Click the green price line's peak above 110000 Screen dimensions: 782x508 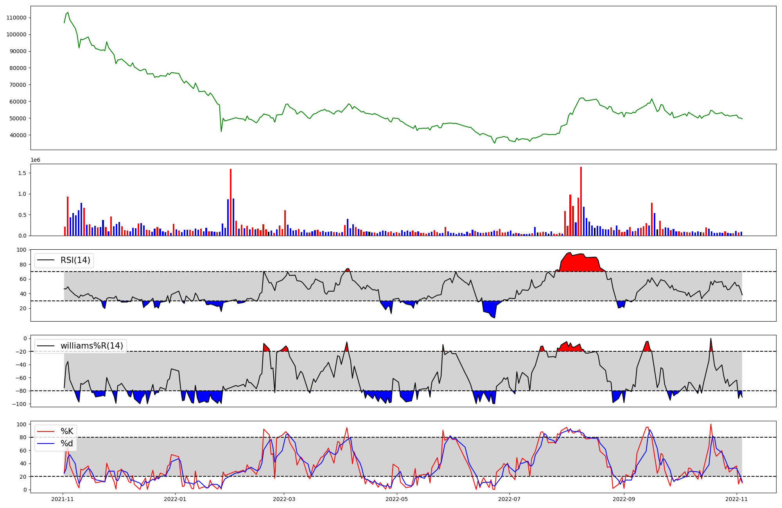coord(68,13)
